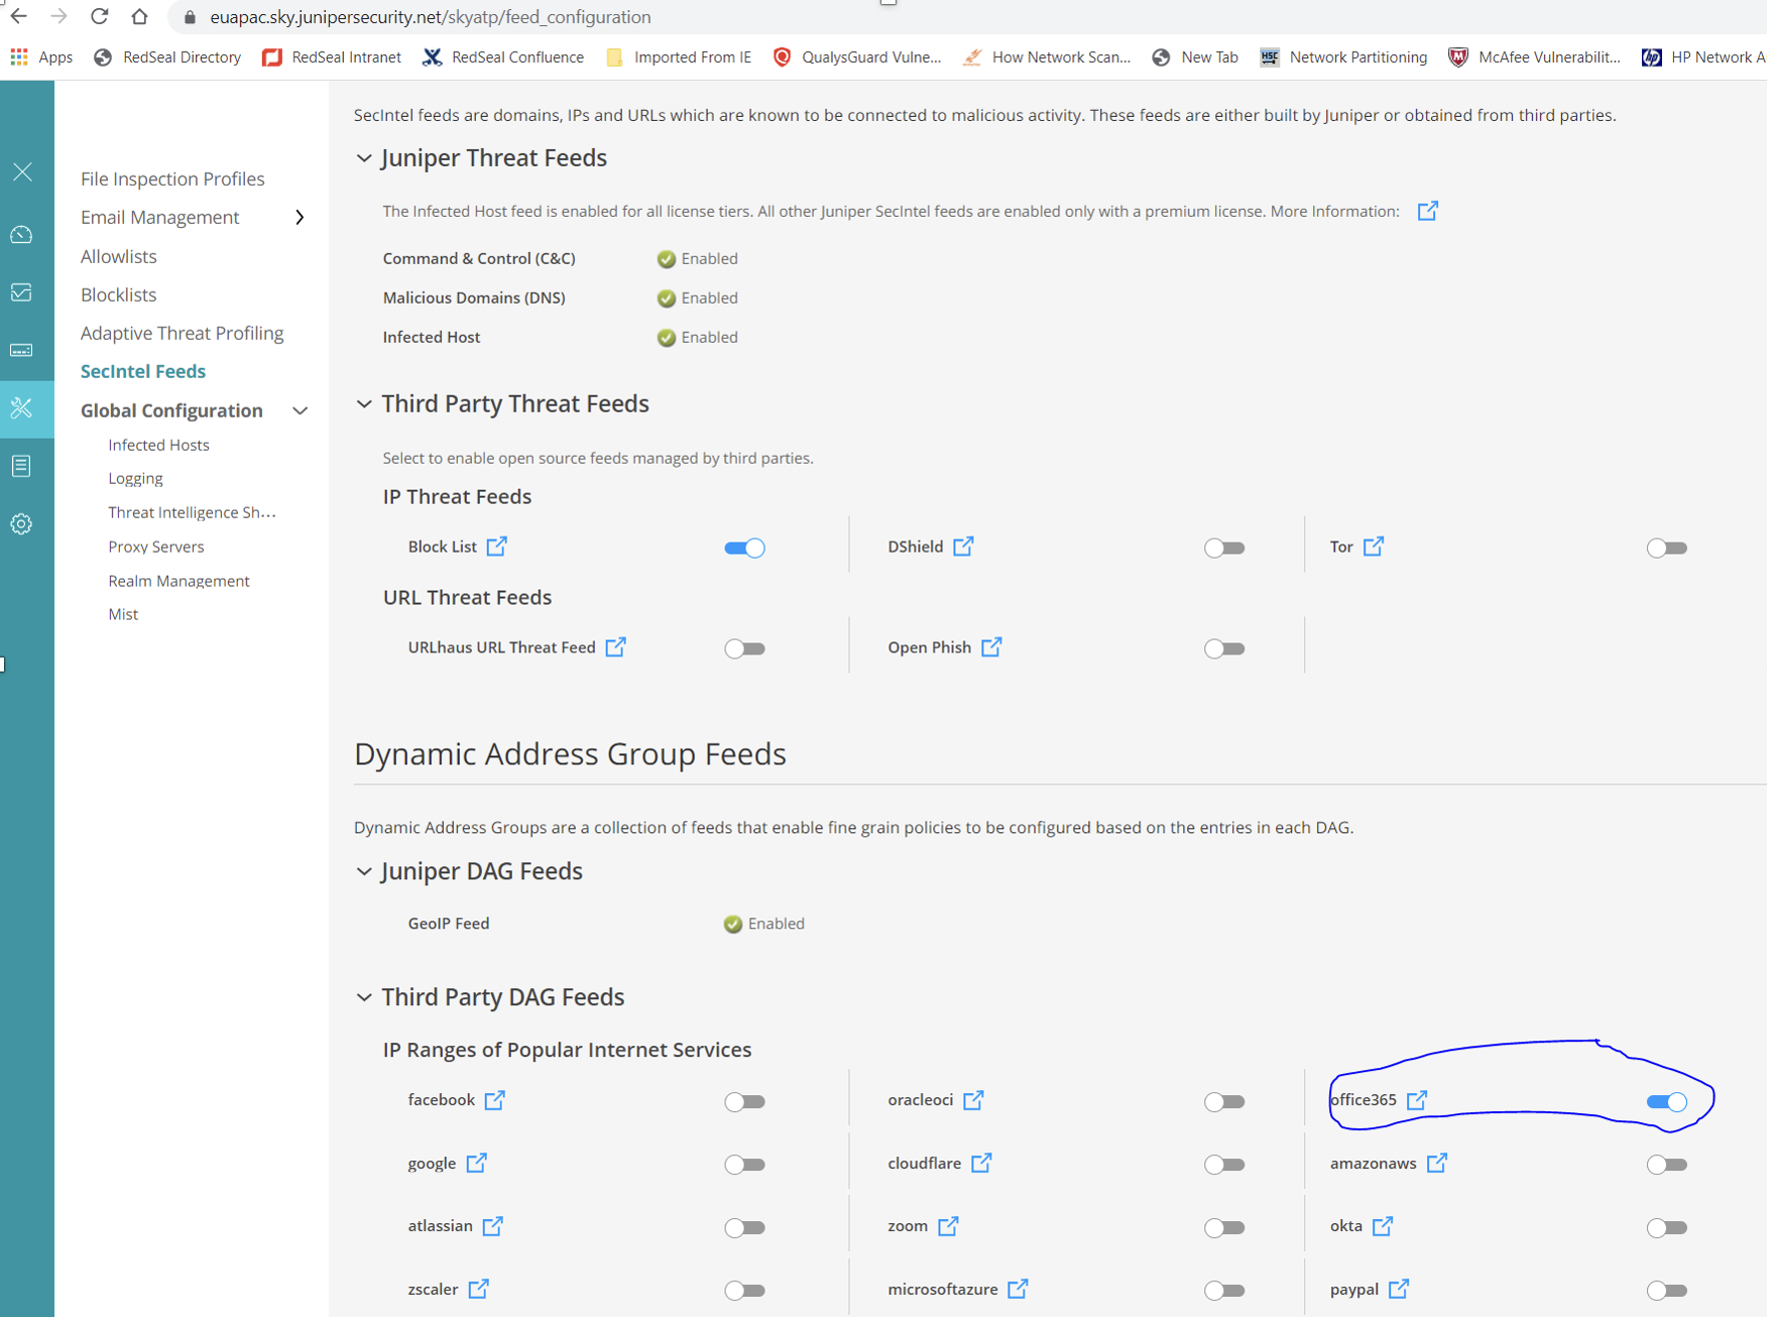The width and height of the screenshot is (1767, 1317).
Task: Open microsoftazure feed external link icon
Action: click(1018, 1288)
